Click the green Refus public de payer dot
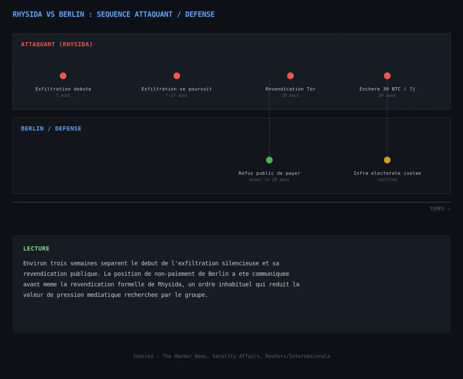The width and height of the screenshot is (463, 379). pyautogui.click(x=269, y=160)
